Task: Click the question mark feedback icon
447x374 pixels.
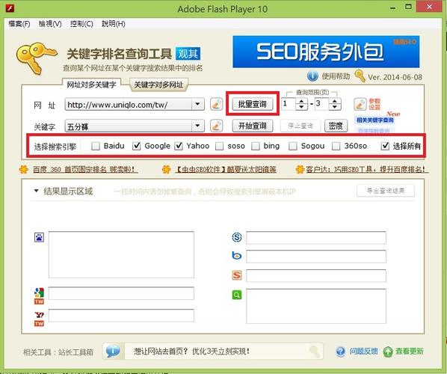Action: pyautogui.click(x=341, y=352)
